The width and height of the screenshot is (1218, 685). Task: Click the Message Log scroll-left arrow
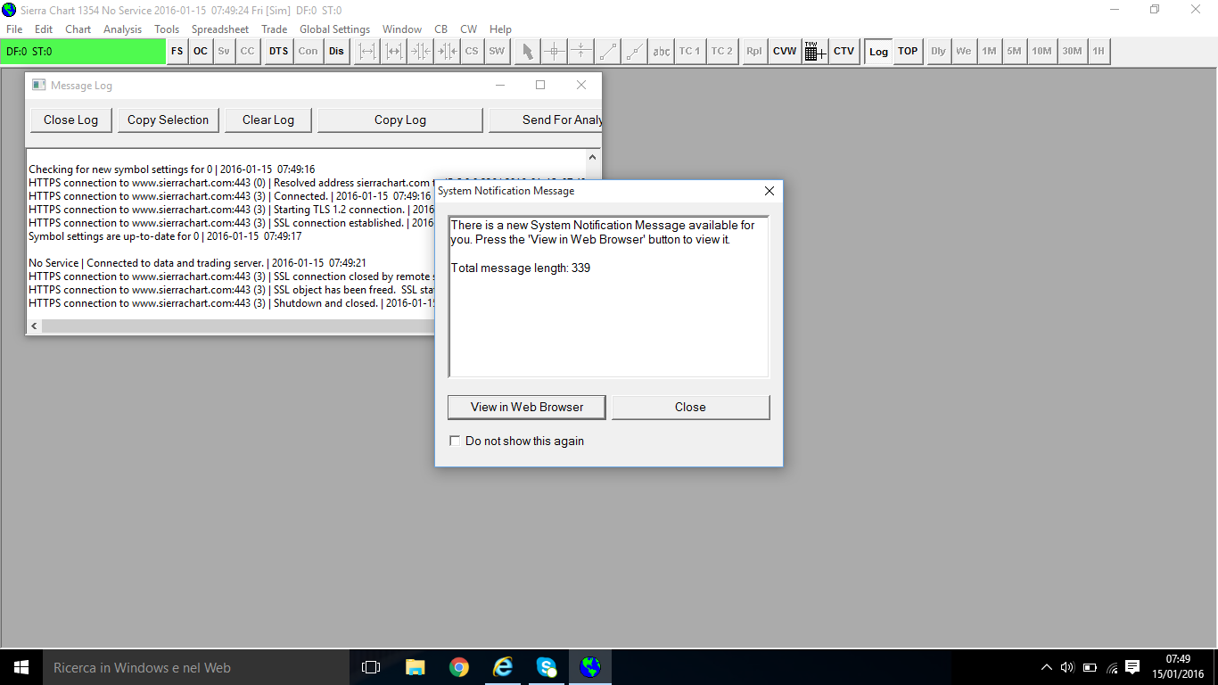tap(35, 326)
